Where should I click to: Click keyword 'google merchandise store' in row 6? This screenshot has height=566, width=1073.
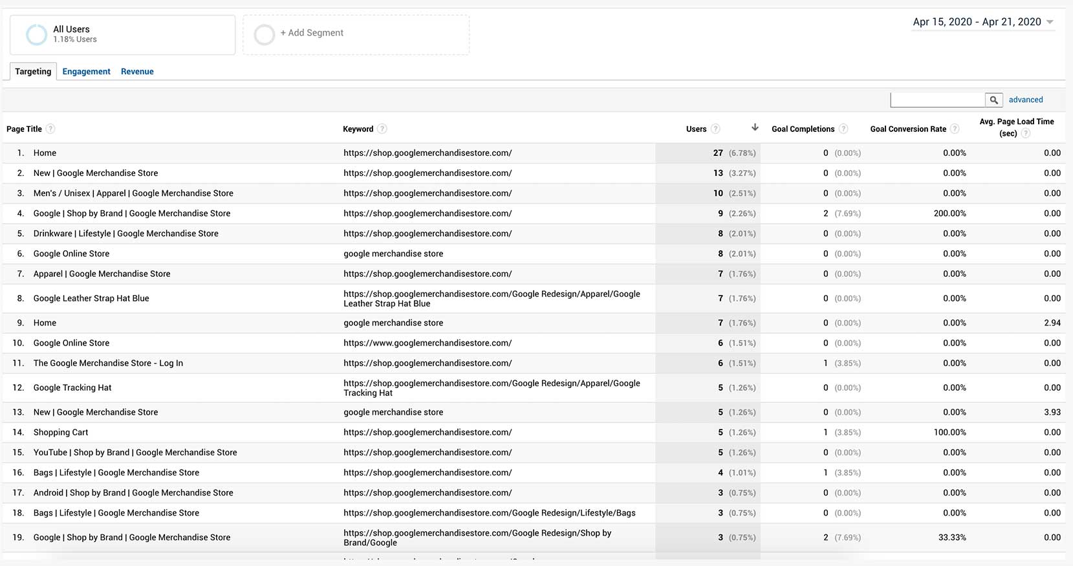[393, 254]
